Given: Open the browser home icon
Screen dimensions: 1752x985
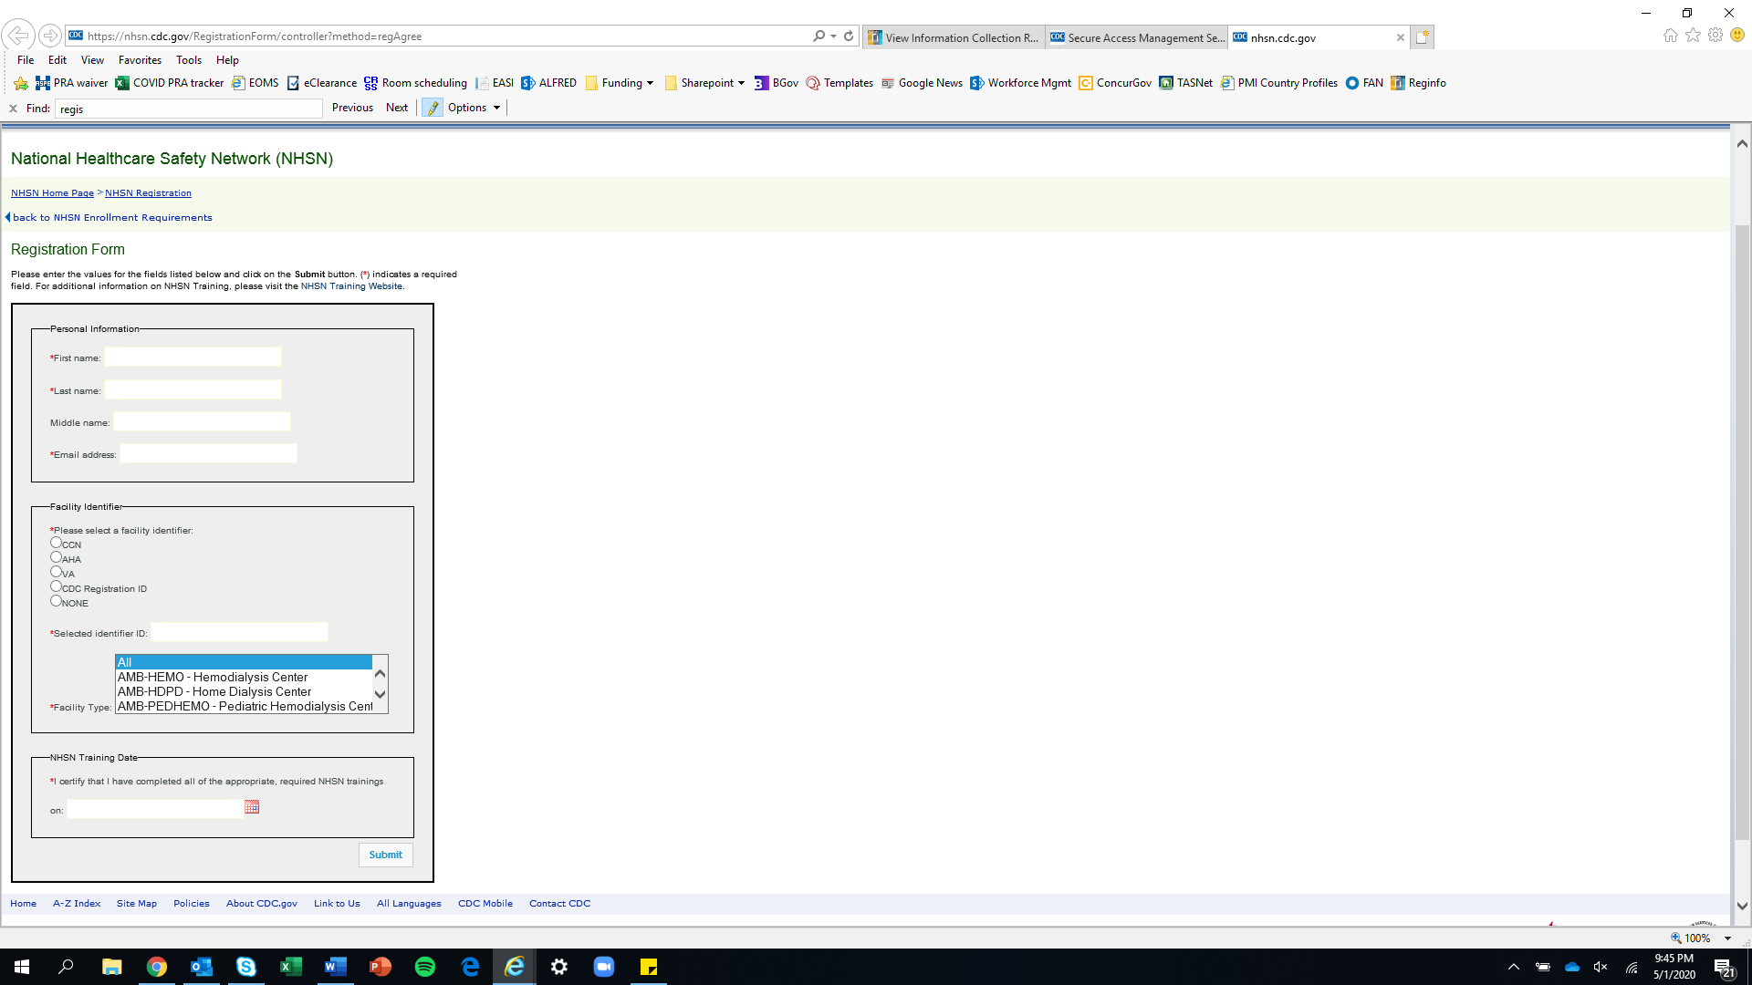Looking at the screenshot, I should coord(1670,36).
